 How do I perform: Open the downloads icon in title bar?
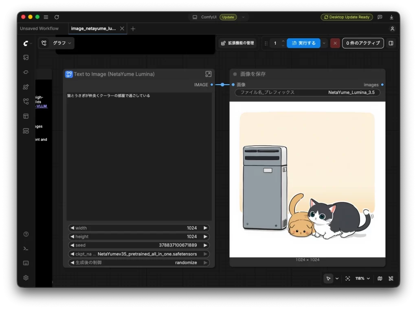391,17
